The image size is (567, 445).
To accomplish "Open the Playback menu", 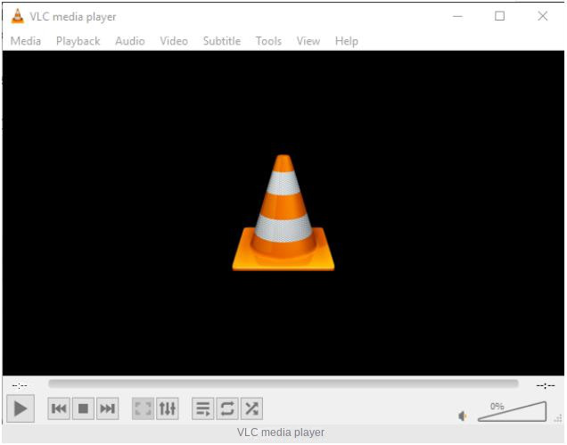I will coord(78,41).
